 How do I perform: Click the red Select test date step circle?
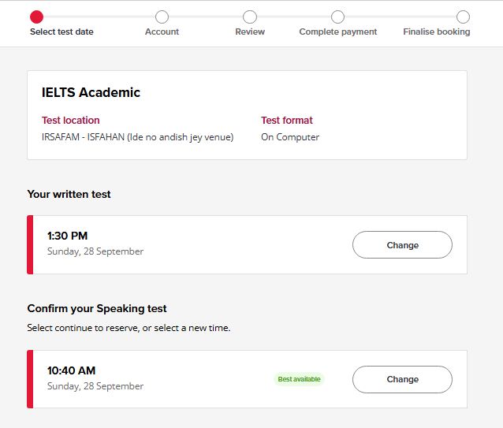click(36, 17)
